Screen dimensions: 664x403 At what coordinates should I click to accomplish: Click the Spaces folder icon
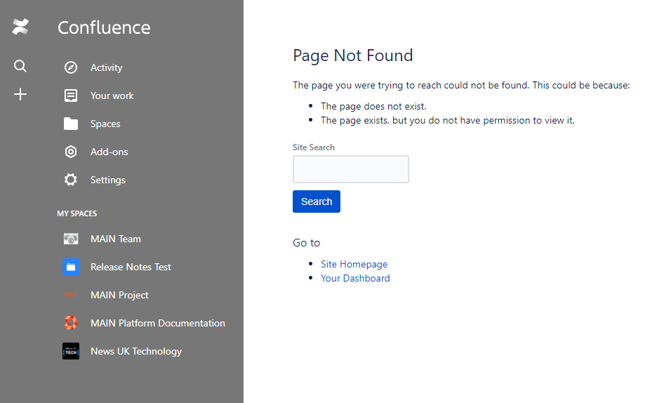[71, 124]
